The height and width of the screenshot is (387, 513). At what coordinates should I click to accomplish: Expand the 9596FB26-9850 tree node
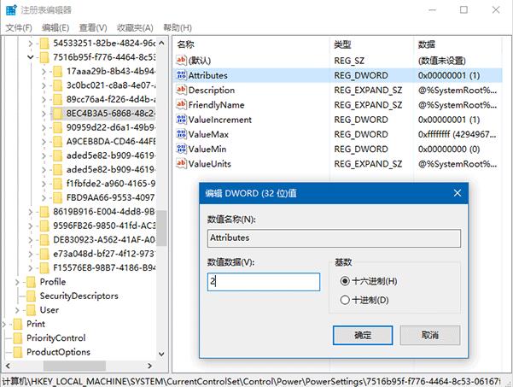coord(31,226)
